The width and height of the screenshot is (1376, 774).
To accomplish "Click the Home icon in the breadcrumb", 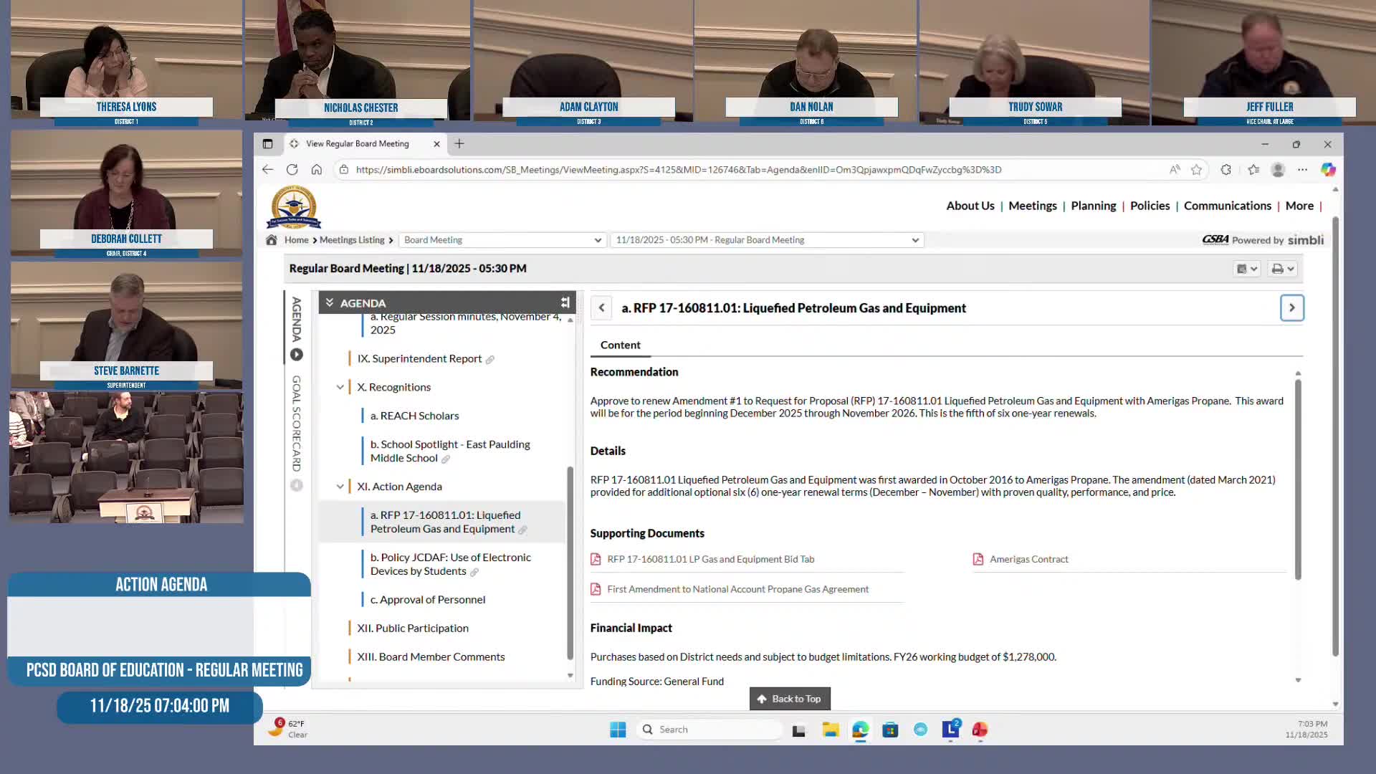I will pos(271,239).
